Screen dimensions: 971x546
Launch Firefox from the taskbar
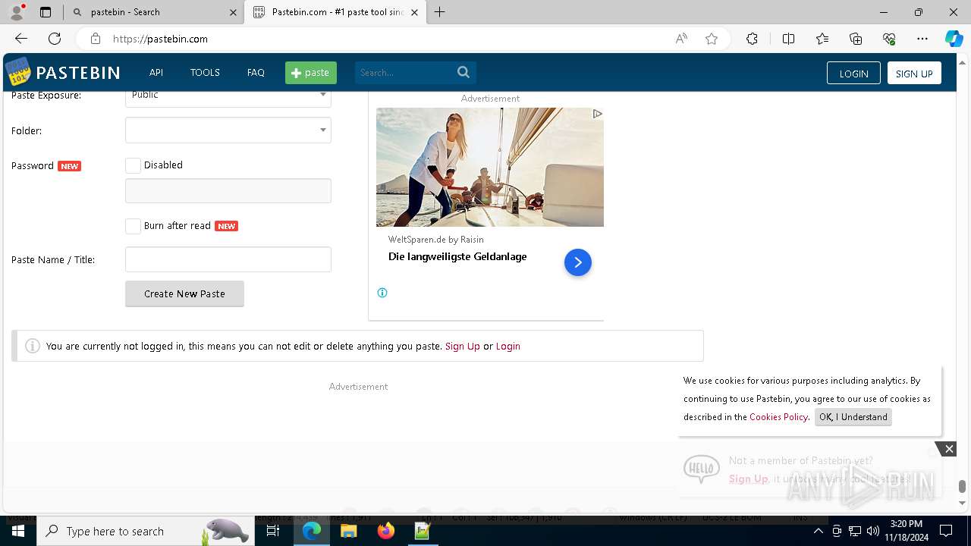(x=385, y=531)
